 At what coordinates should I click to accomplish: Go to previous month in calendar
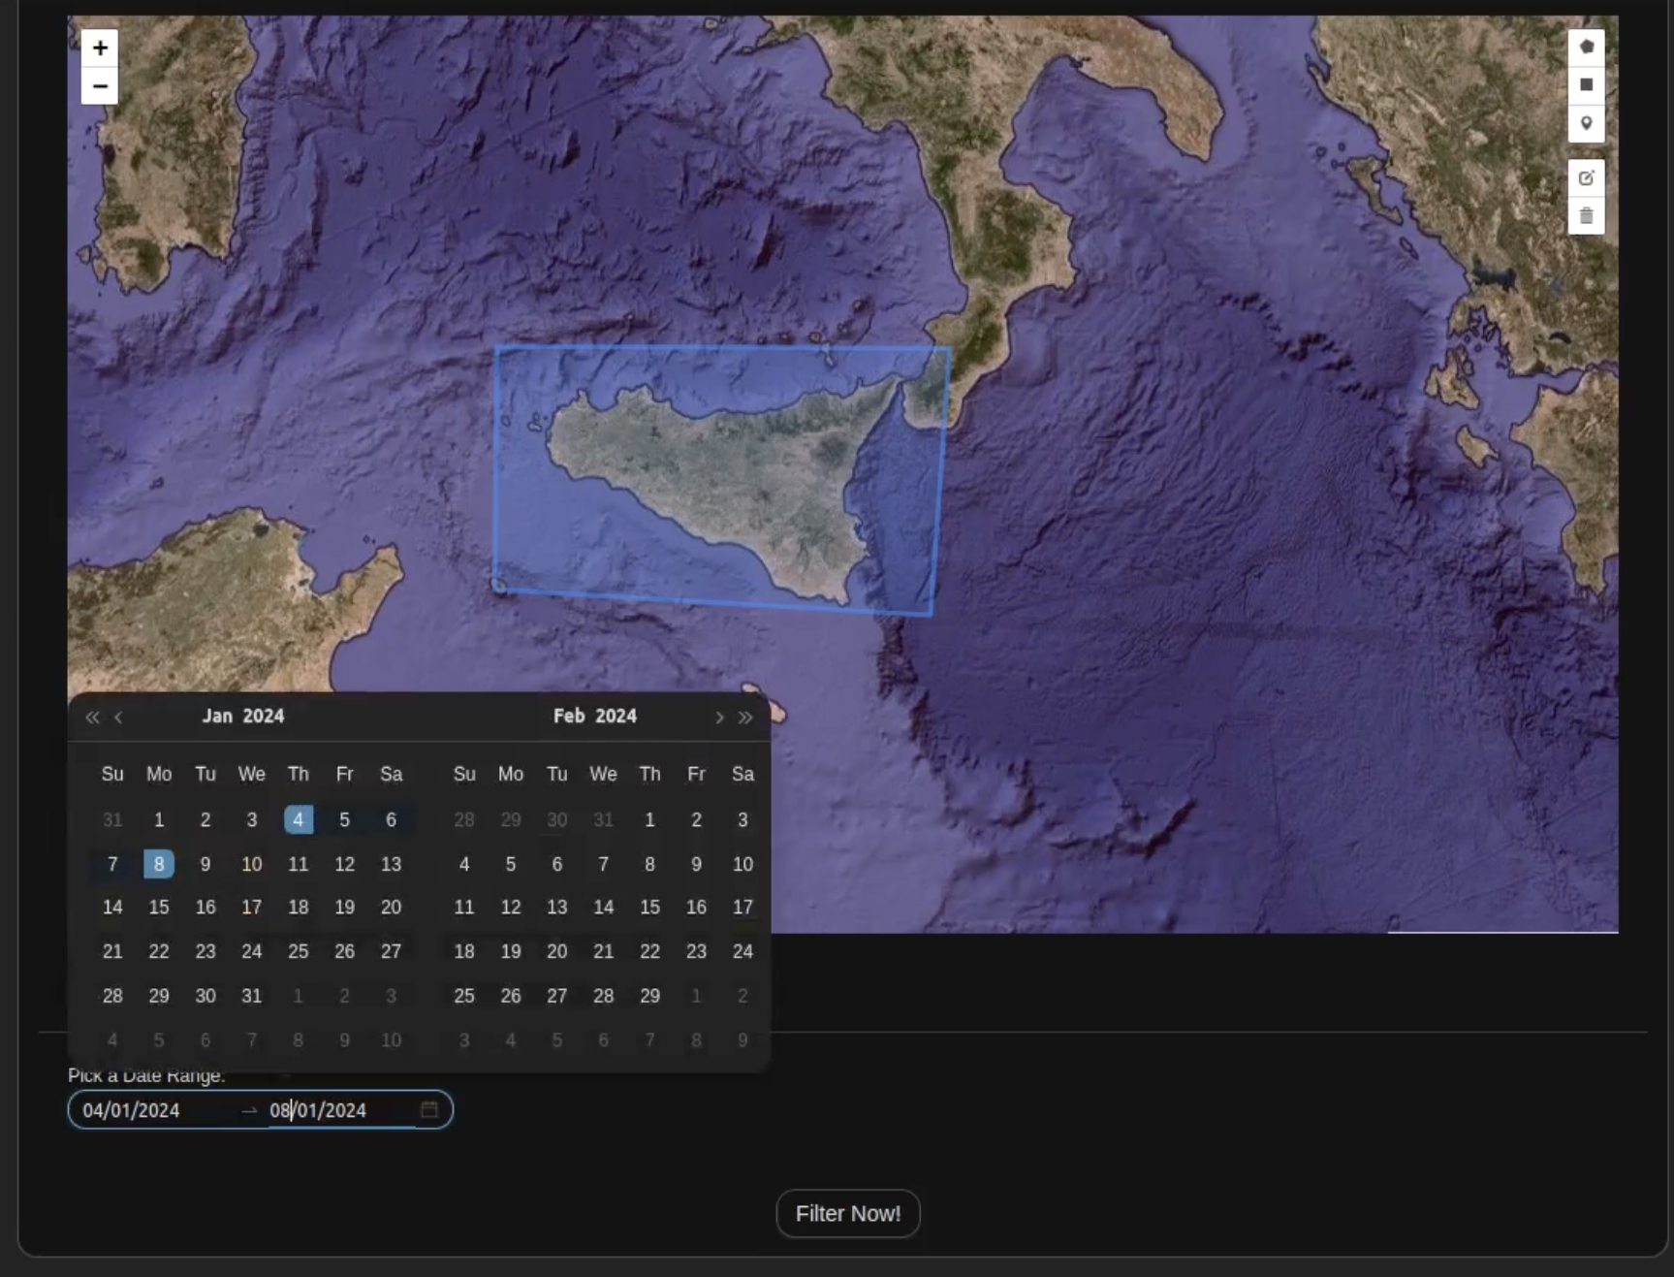coord(119,718)
